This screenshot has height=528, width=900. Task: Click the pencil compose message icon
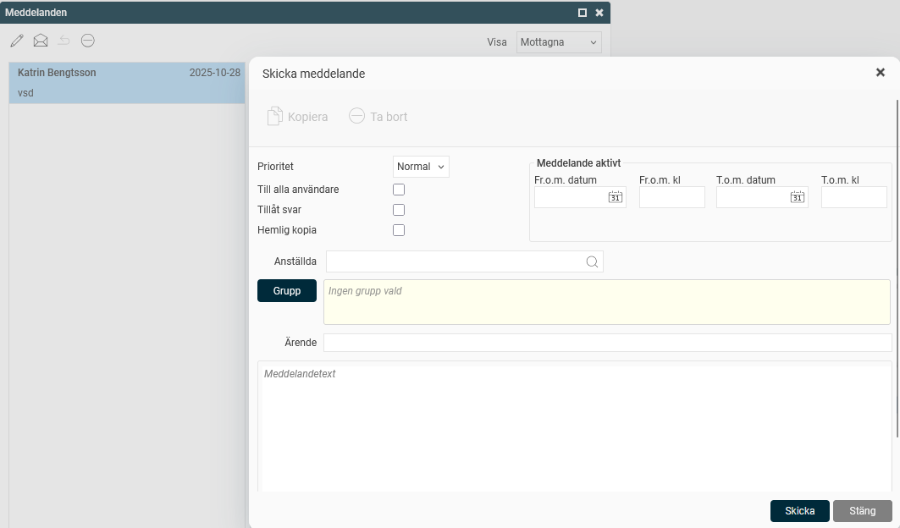click(x=17, y=41)
